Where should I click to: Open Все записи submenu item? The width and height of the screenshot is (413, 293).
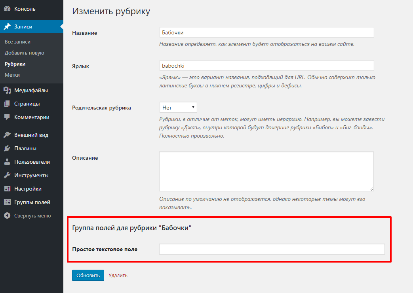(17, 42)
